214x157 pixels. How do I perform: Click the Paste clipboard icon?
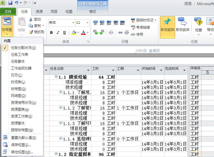(x=21, y=22)
